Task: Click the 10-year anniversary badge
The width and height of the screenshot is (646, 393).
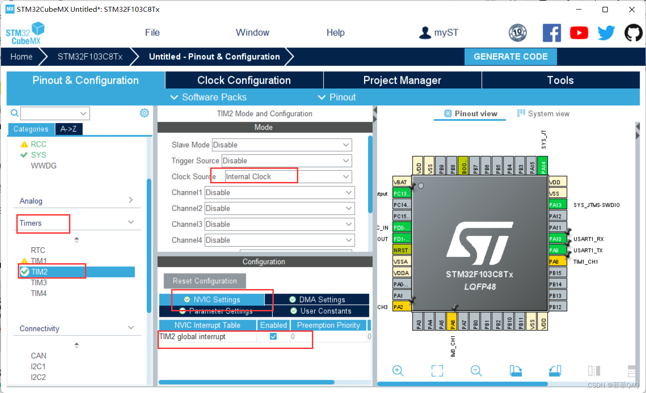Action: [x=518, y=33]
